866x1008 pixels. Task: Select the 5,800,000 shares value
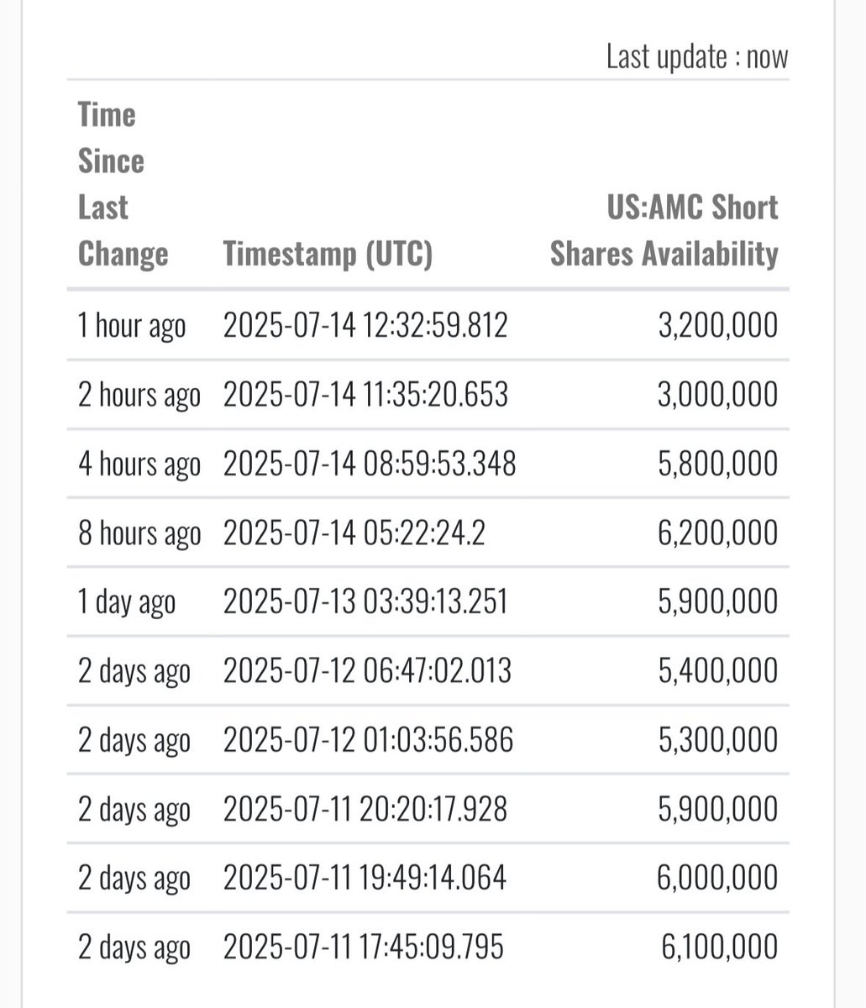coord(717,464)
